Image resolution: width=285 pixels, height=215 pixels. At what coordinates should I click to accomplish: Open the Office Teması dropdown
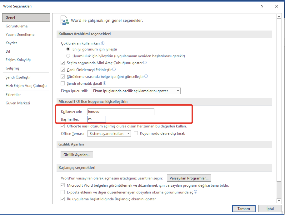click(109, 133)
